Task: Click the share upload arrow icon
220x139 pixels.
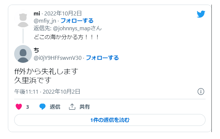Action: tap(72, 107)
